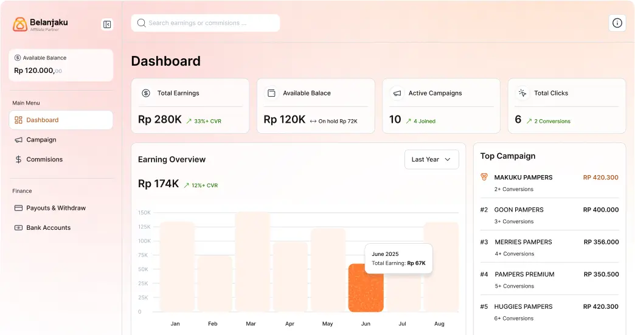This screenshot has width=635, height=335.
Task: Select the #5 HUGGIES PAMPERS campaign
Action: (550, 312)
